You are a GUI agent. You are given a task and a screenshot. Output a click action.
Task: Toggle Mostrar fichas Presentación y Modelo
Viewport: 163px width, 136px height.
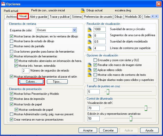click(11, 94)
